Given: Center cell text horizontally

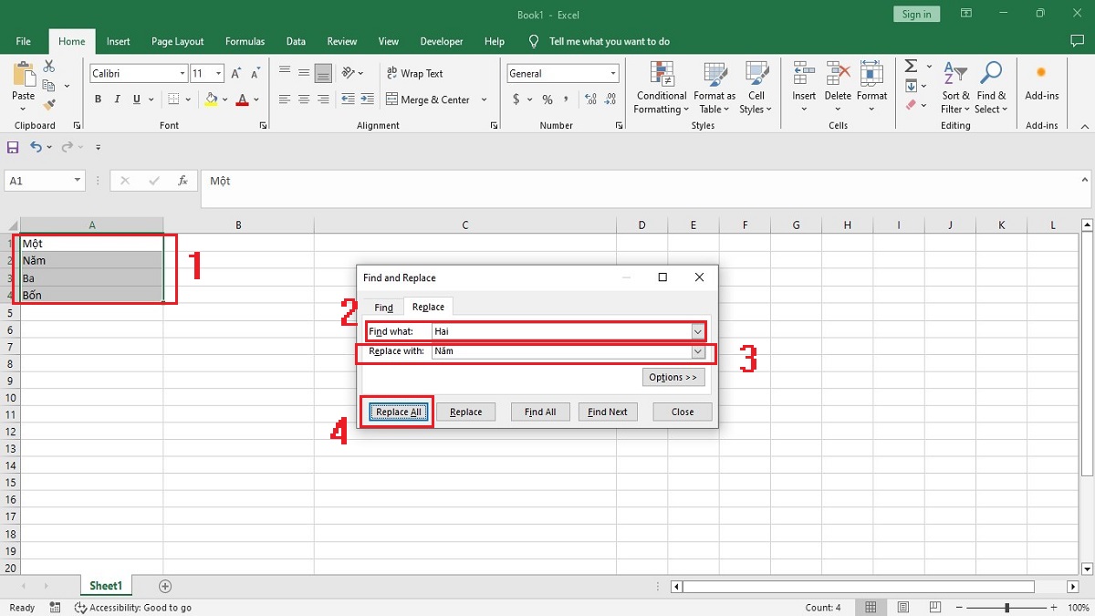Looking at the screenshot, I should pos(304,99).
